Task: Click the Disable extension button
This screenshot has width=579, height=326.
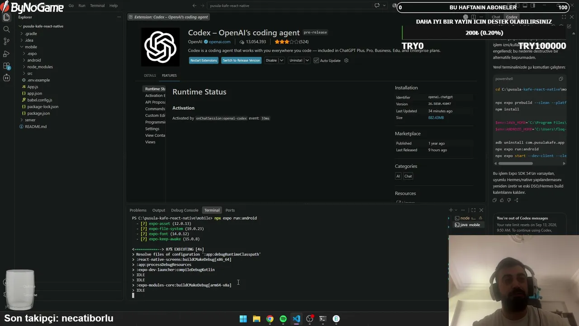Action: point(271,60)
